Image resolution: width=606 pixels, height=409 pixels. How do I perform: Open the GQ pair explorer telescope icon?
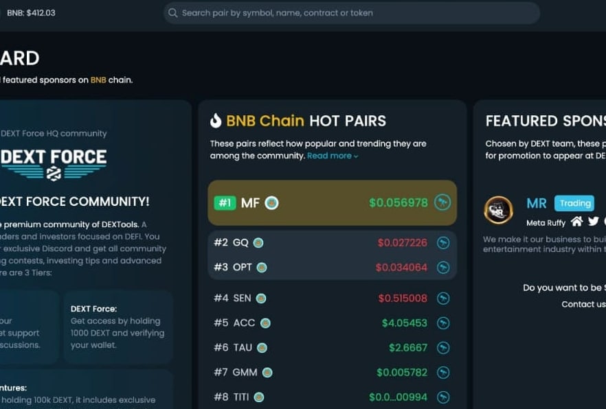pyautogui.click(x=443, y=243)
